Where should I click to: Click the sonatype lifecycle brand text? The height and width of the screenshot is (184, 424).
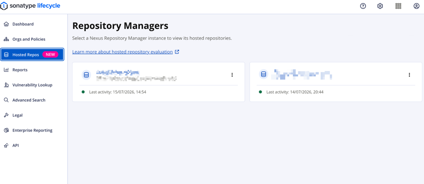click(x=35, y=6)
